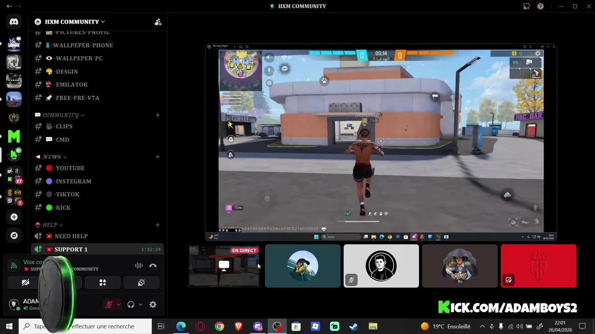Open Discord direct messages home

14,22
